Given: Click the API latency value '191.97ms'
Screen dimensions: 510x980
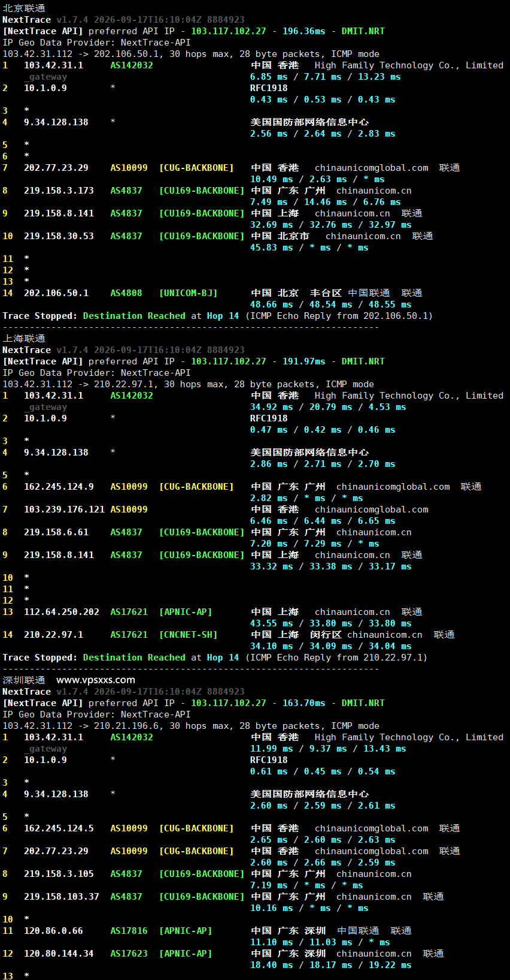Looking at the screenshot, I should [x=304, y=361].
